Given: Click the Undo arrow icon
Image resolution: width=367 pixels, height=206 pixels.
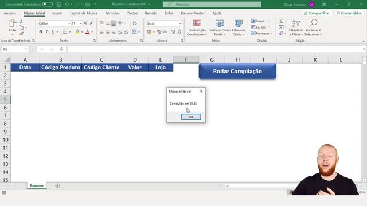Looking at the screenshot, I should 67,4.
